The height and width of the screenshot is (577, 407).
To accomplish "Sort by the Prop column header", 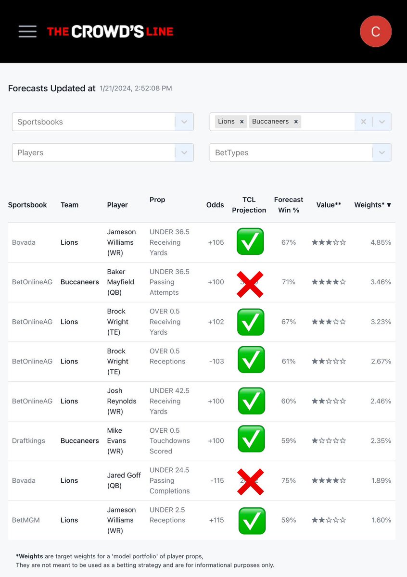I will [157, 200].
